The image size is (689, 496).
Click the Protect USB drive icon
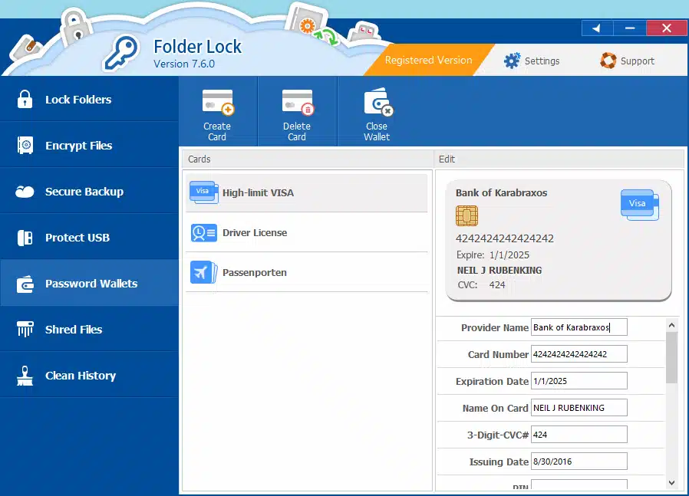pos(25,238)
